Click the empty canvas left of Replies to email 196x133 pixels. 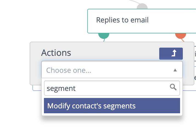point(44,21)
